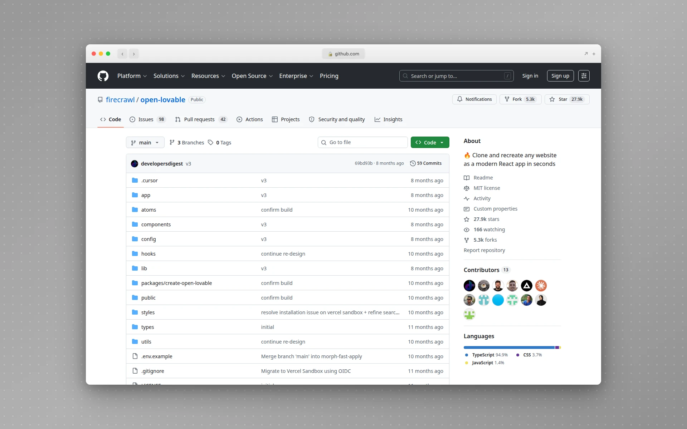
Task: Click the share arrow icon in browser toolbar
Action: (586, 54)
